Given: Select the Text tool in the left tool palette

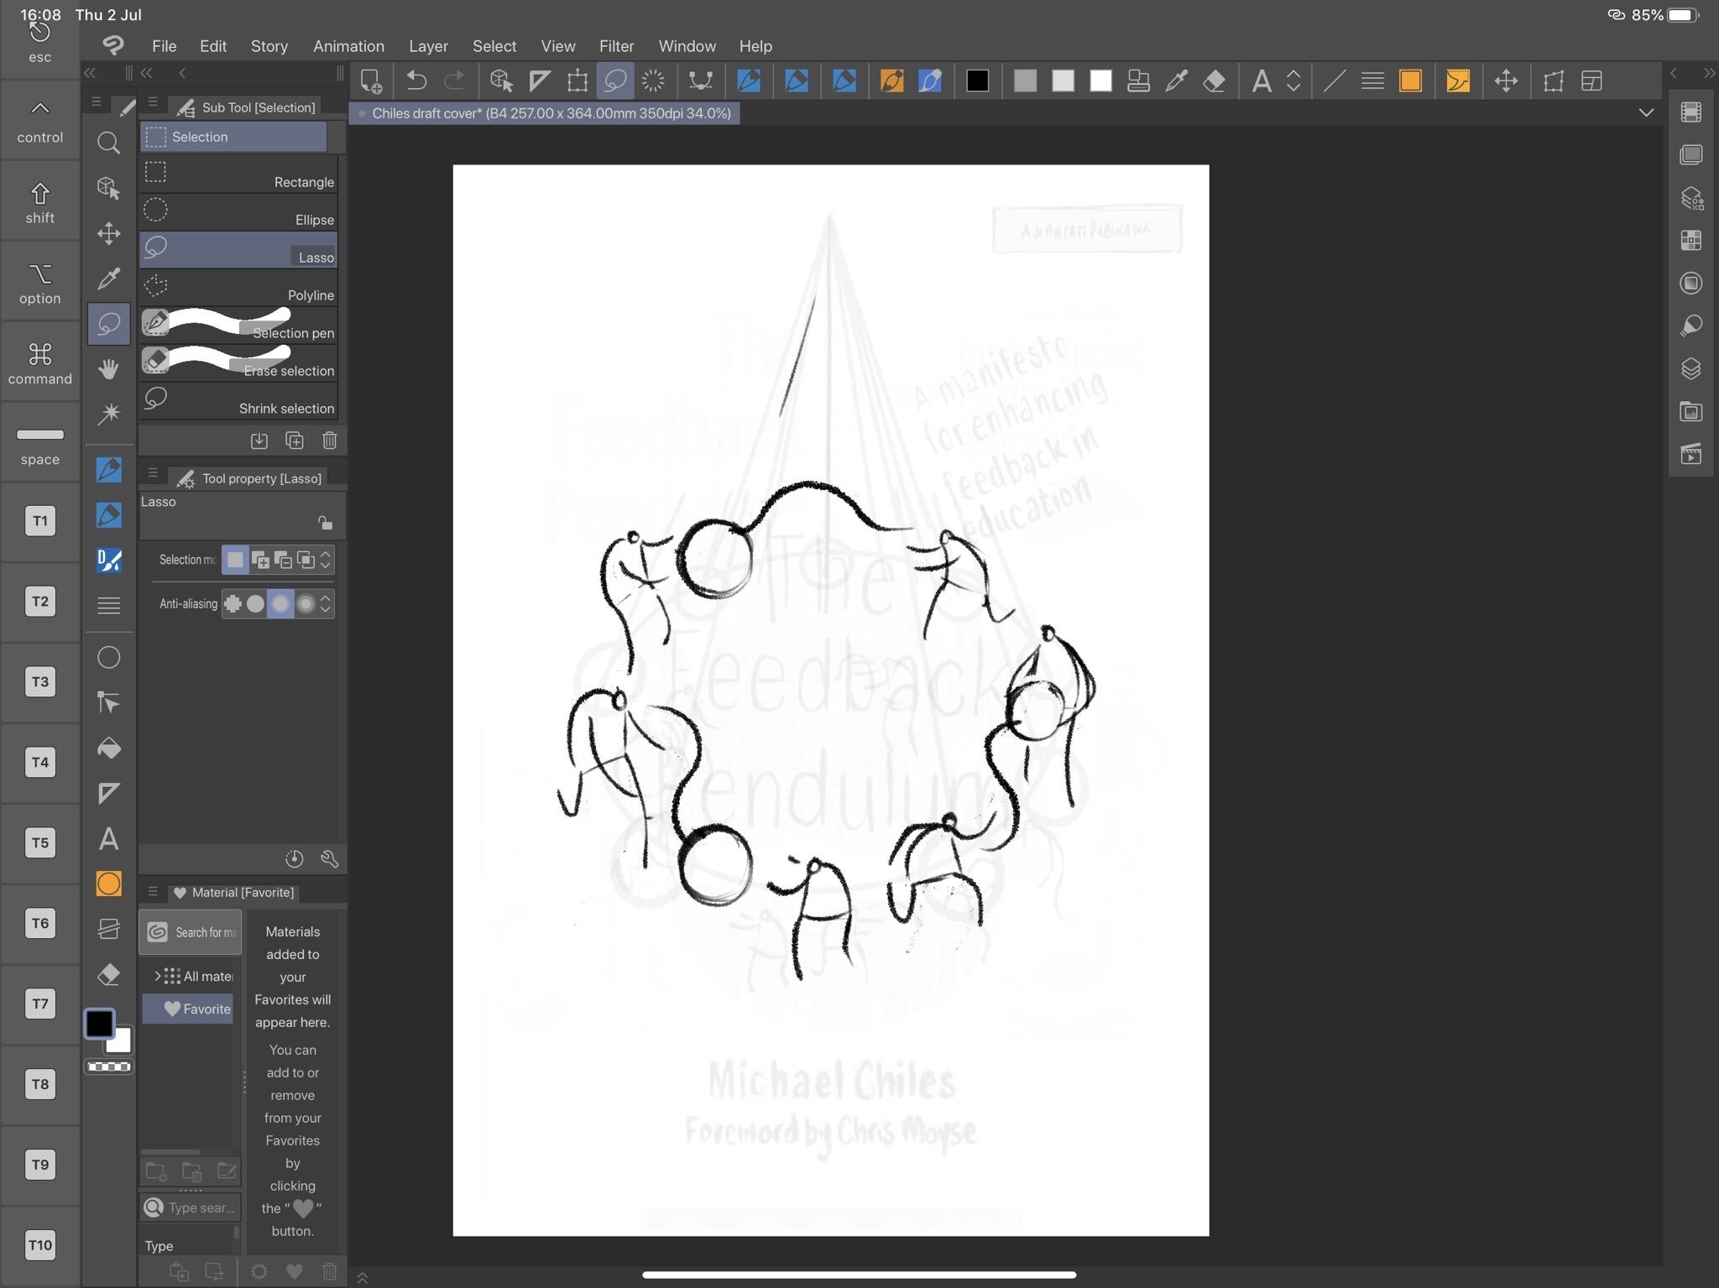Looking at the screenshot, I should coord(108,838).
